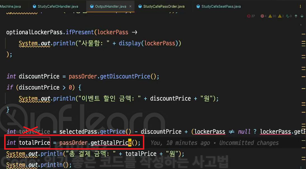This screenshot has width=306, height=169.
Task: Click the red error count 4 indicator
Action: click(x=263, y=16)
